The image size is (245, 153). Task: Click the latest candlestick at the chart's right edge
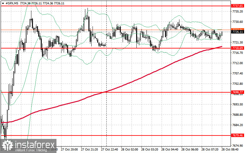222,33
